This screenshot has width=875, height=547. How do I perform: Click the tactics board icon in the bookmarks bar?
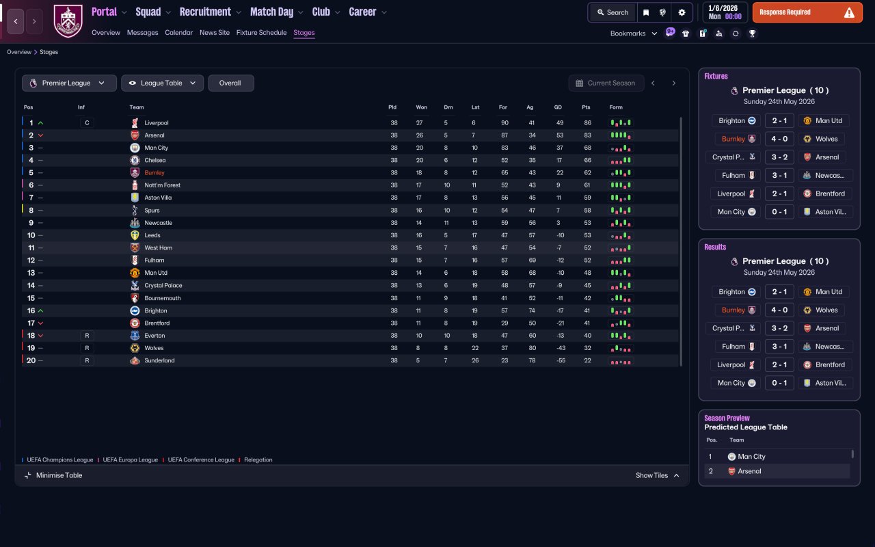(702, 34)
